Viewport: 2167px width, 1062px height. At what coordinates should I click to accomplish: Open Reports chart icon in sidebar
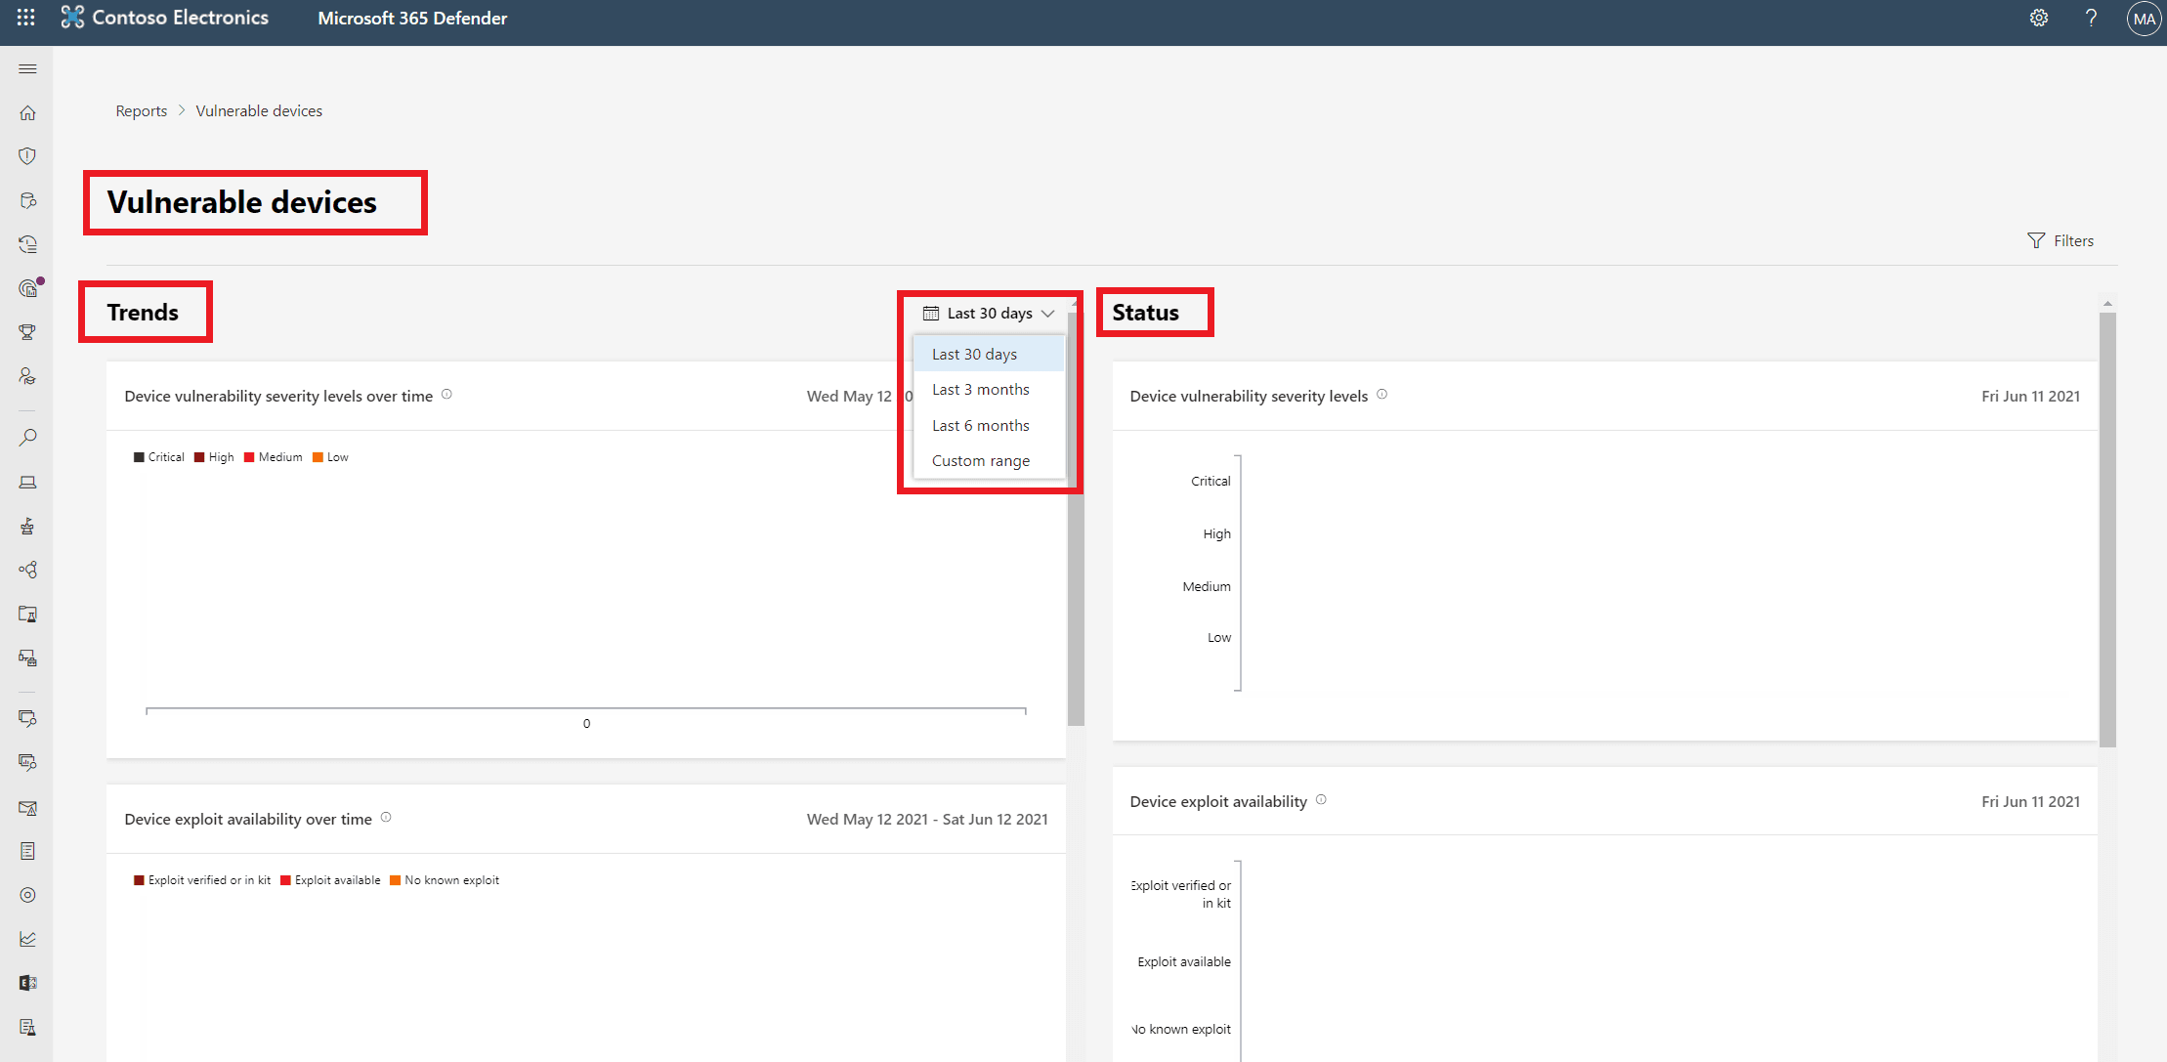point(27,939)
